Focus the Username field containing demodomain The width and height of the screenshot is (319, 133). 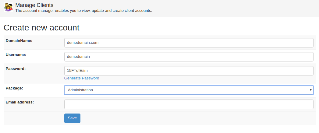click(x=189, y=57)
